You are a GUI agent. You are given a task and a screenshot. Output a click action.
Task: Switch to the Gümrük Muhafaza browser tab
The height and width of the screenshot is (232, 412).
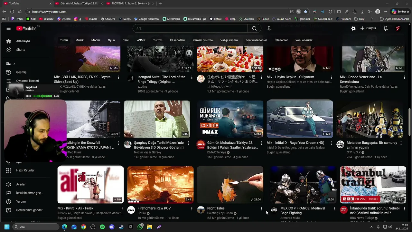pos(79,3)
